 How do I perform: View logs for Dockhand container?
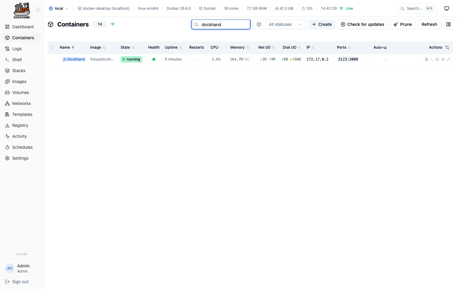(x=427, y=59)
